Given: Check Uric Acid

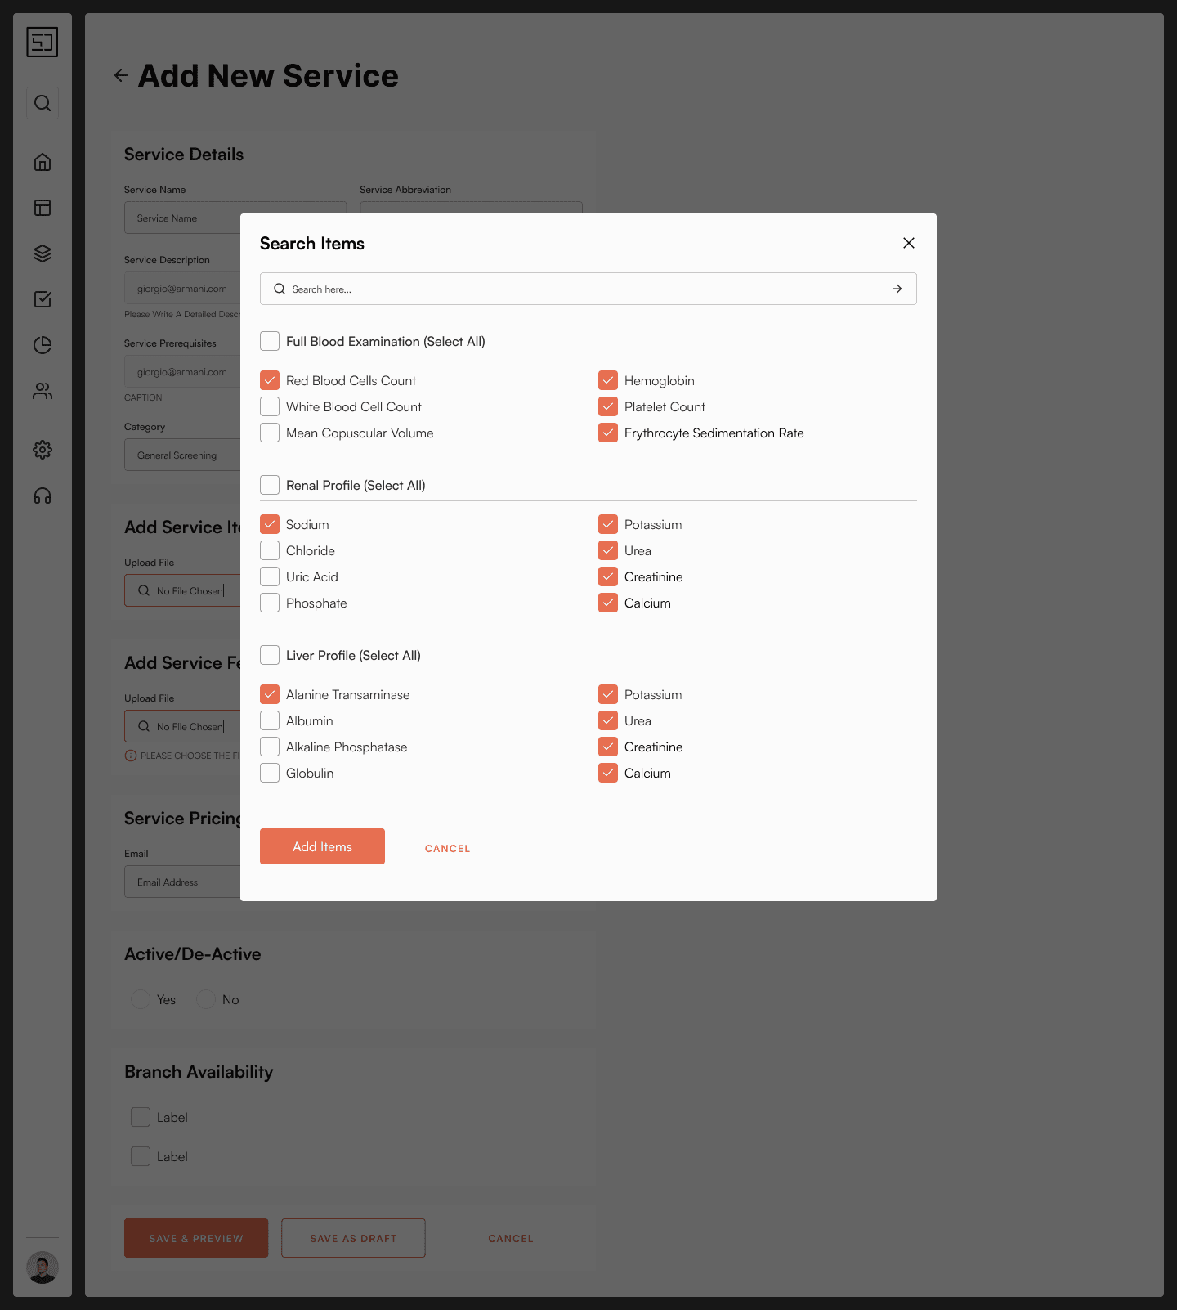Looking at the screenshot, I should pyautogui.click(x=270, y=576).
